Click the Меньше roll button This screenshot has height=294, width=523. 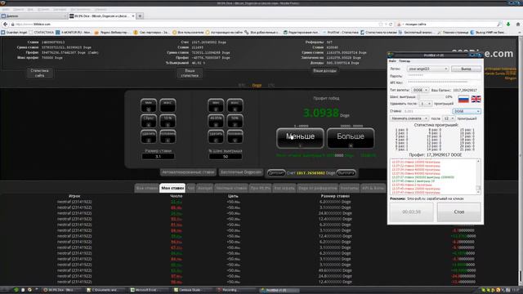(x=300, y=138)
